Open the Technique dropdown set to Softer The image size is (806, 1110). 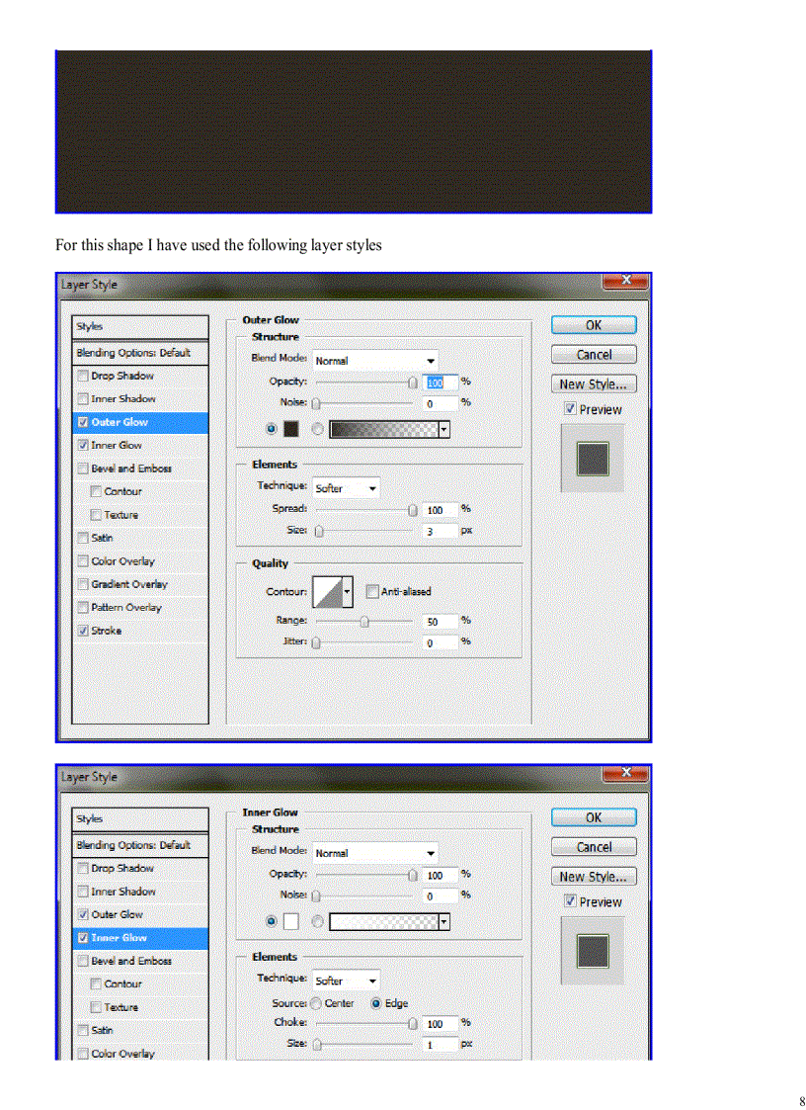pos(346,487)
